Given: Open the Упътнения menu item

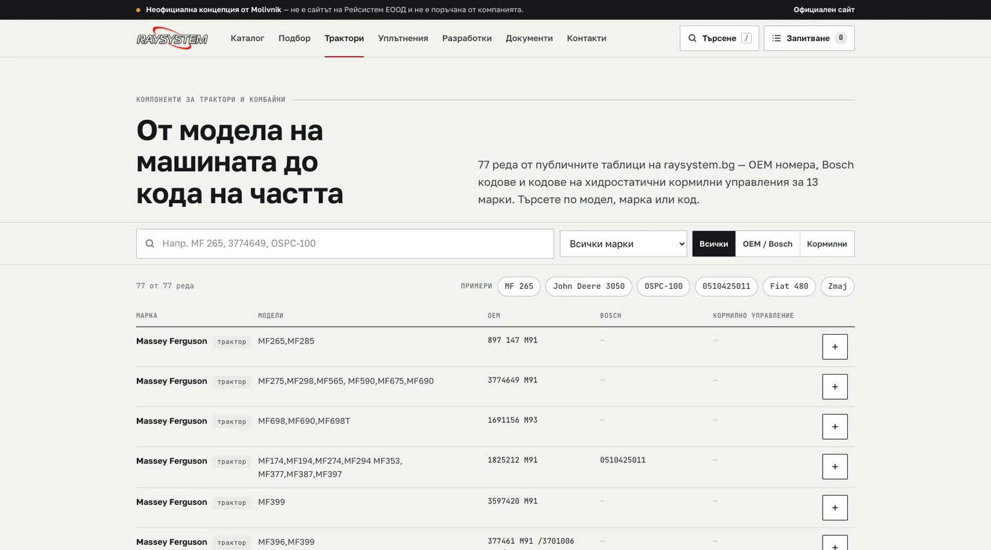Looking at the screenshot, I should click(x=403, y=38).
